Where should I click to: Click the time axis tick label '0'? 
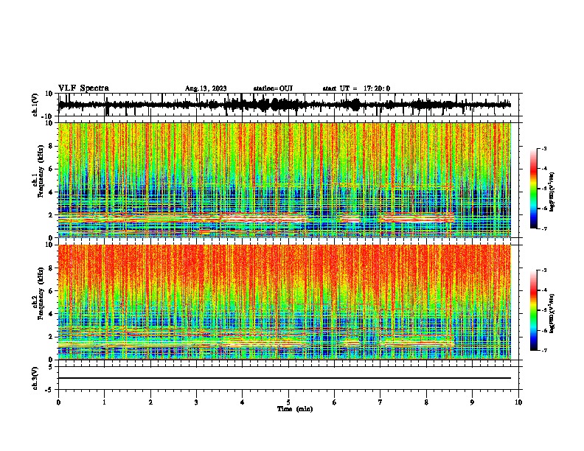pyautogui.click(x=58, y=402)
